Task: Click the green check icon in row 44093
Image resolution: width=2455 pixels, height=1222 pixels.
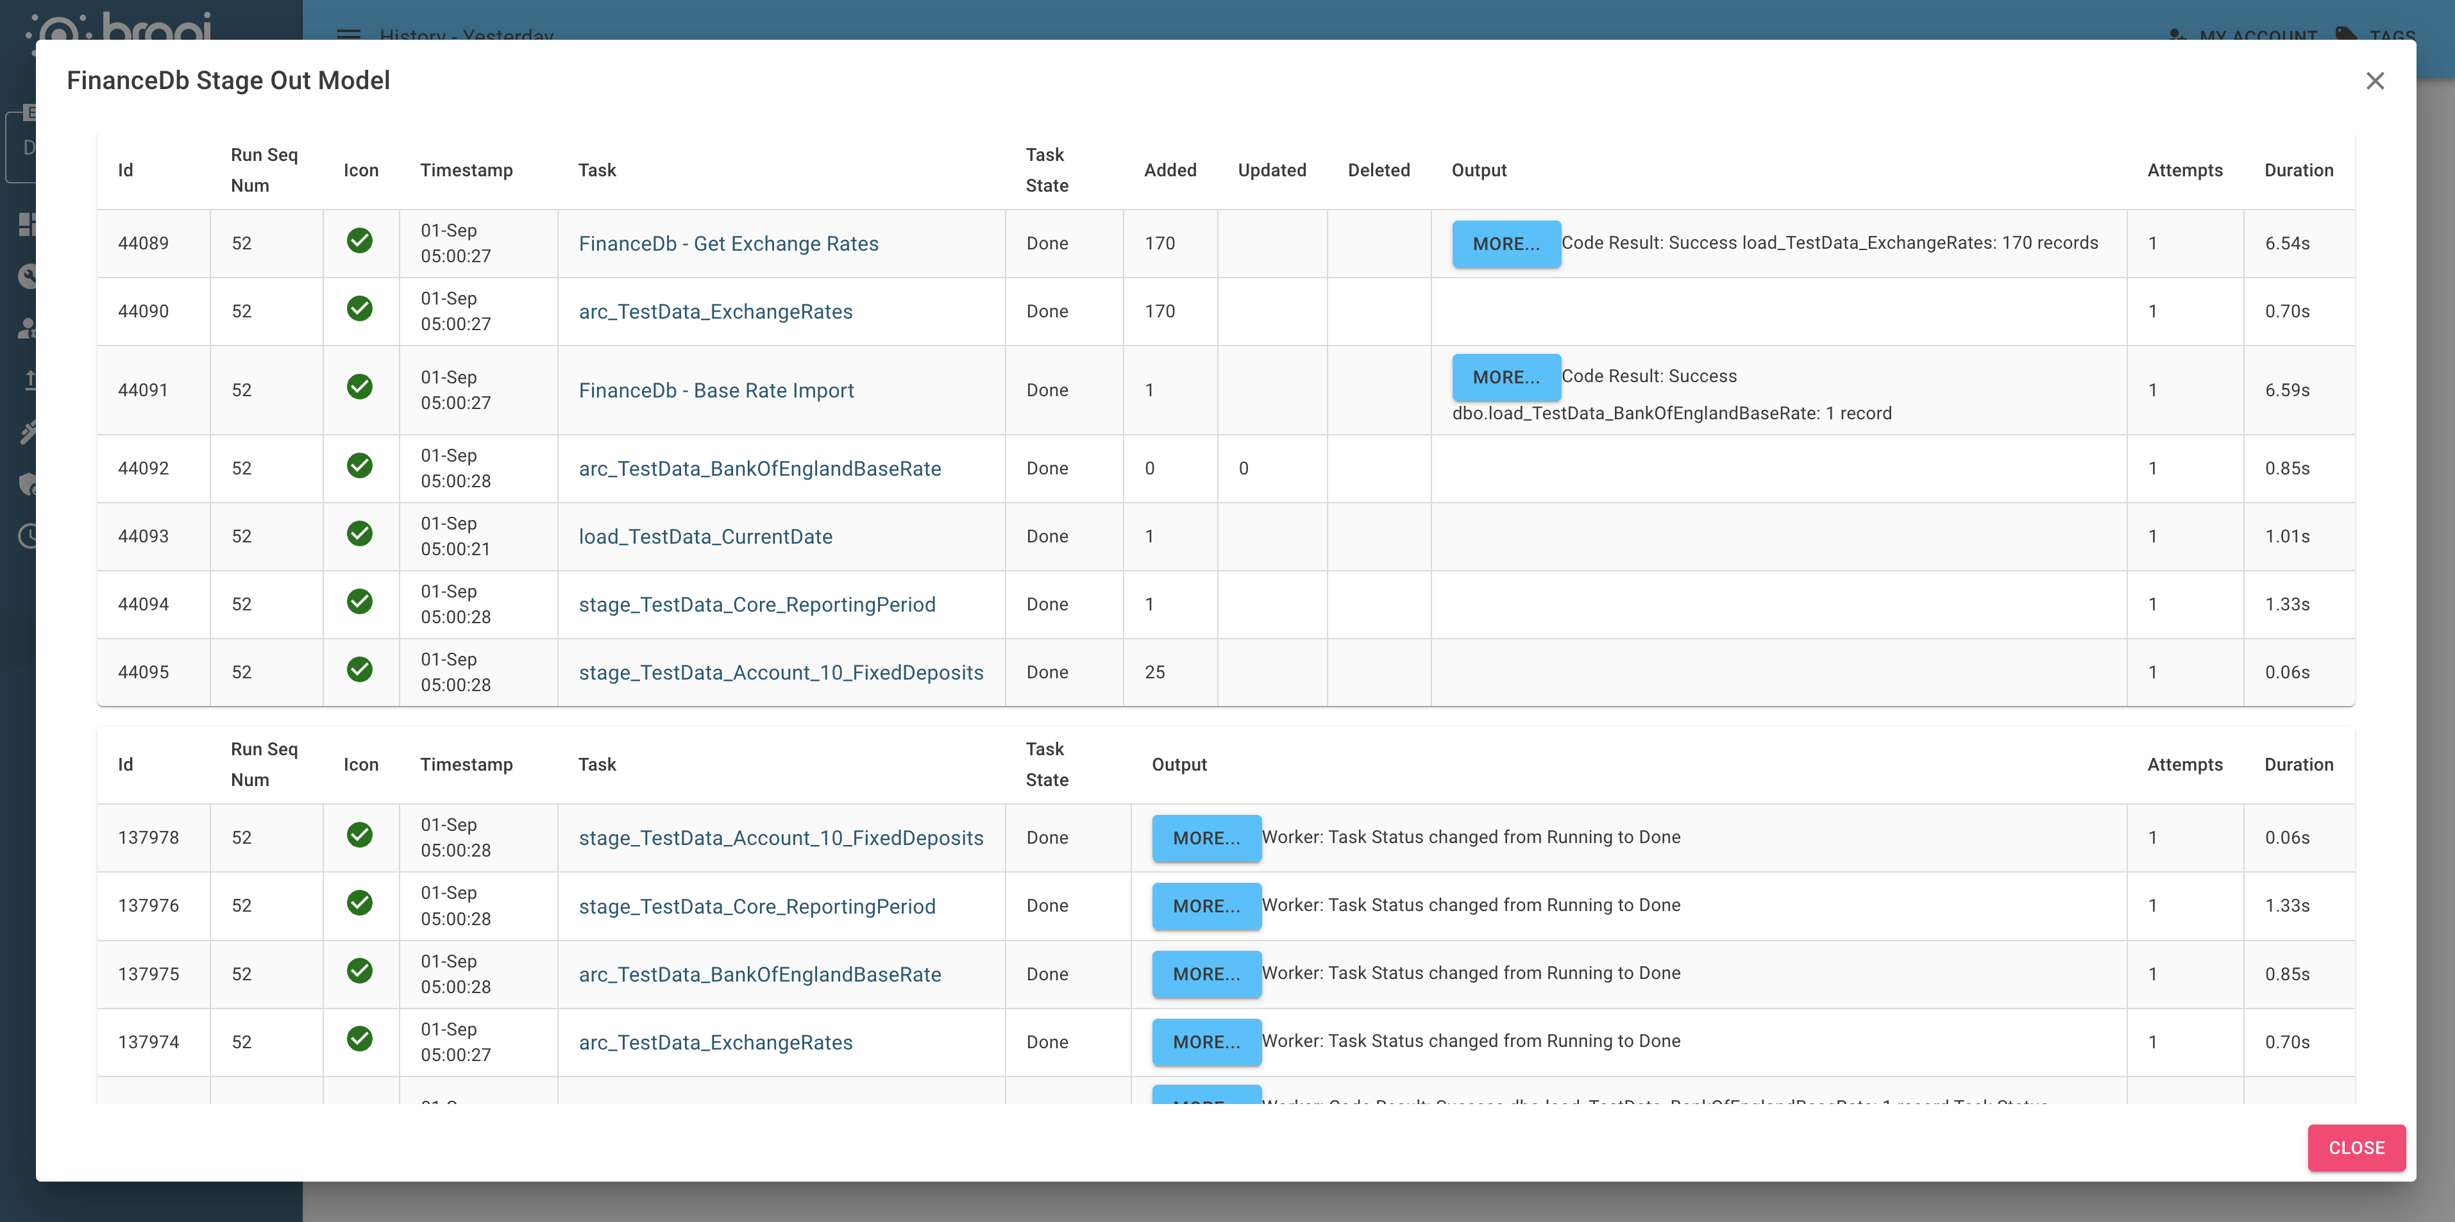Action: click(359, 533)
